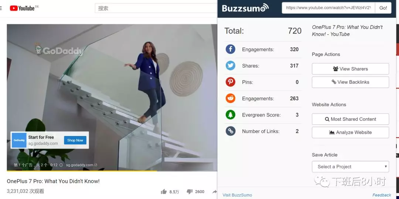This screenshot has width=399, height=199.
Task: Click the thumbs-up like icon
Action: 164,192
